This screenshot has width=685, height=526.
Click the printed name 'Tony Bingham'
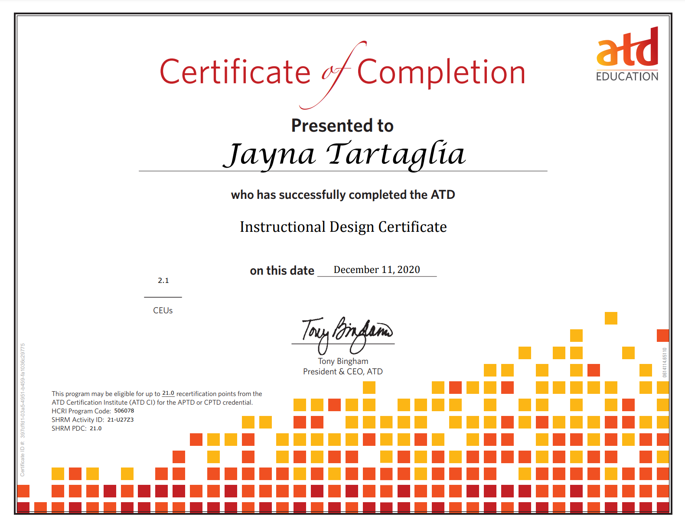(343, 361)
